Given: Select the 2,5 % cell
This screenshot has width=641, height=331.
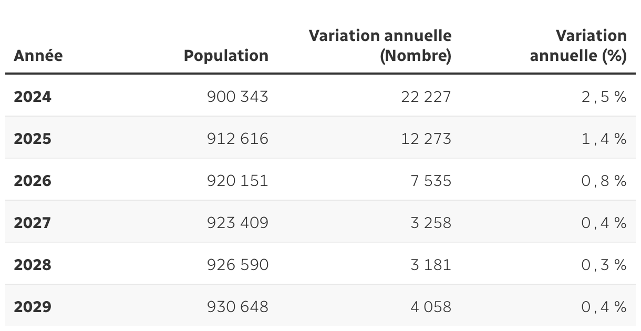Looking at the screenshot, I should (x=604, y=97).
